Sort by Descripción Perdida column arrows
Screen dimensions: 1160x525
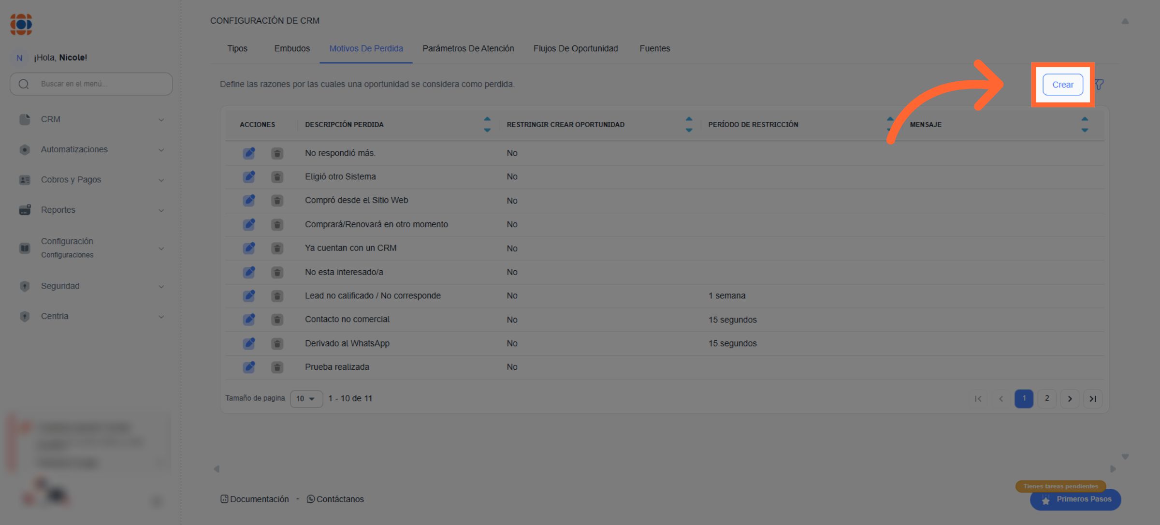click(x=487, y=124)
